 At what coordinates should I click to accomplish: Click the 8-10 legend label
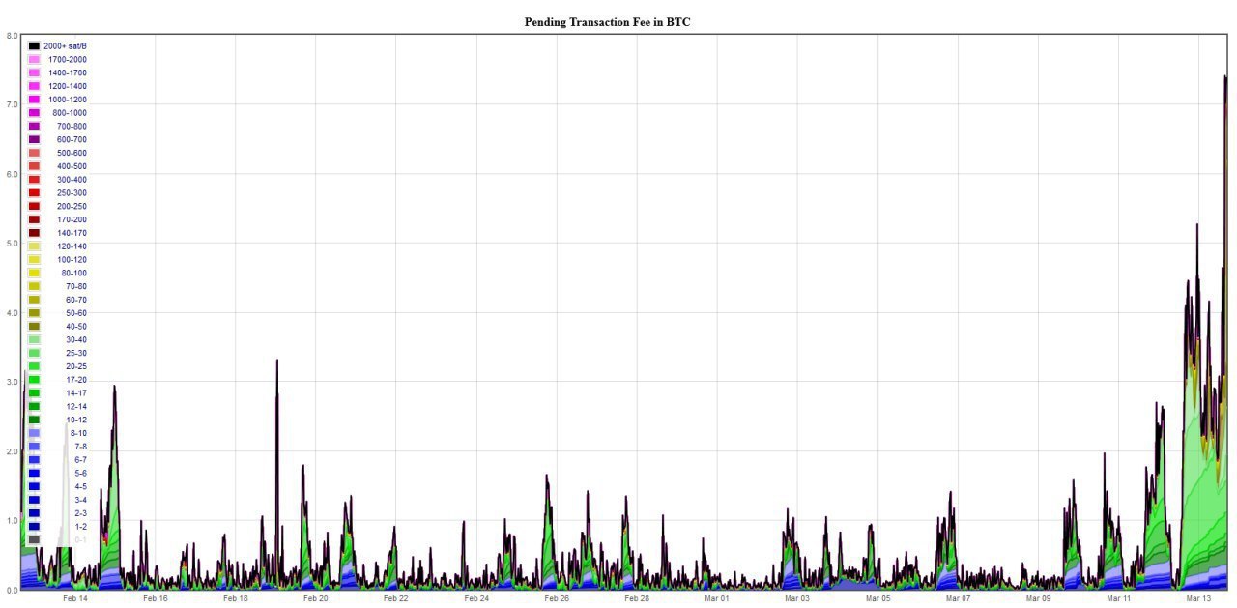pos(78,433)
